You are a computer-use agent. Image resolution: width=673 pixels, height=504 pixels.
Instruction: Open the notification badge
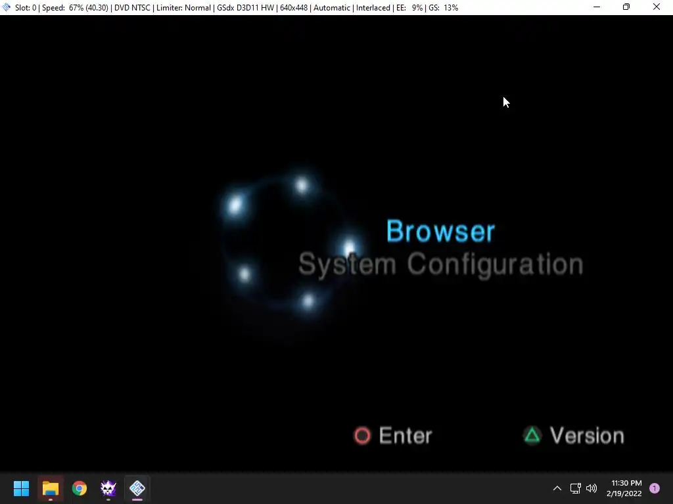coord(655,488)
